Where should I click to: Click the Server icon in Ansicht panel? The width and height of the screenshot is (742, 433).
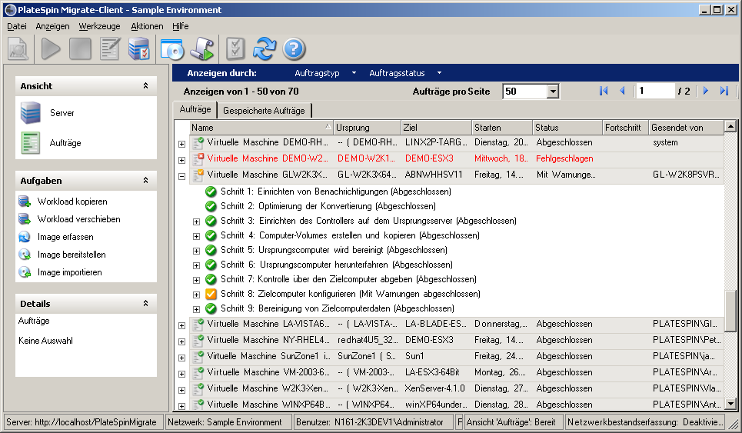pos(30,113)
